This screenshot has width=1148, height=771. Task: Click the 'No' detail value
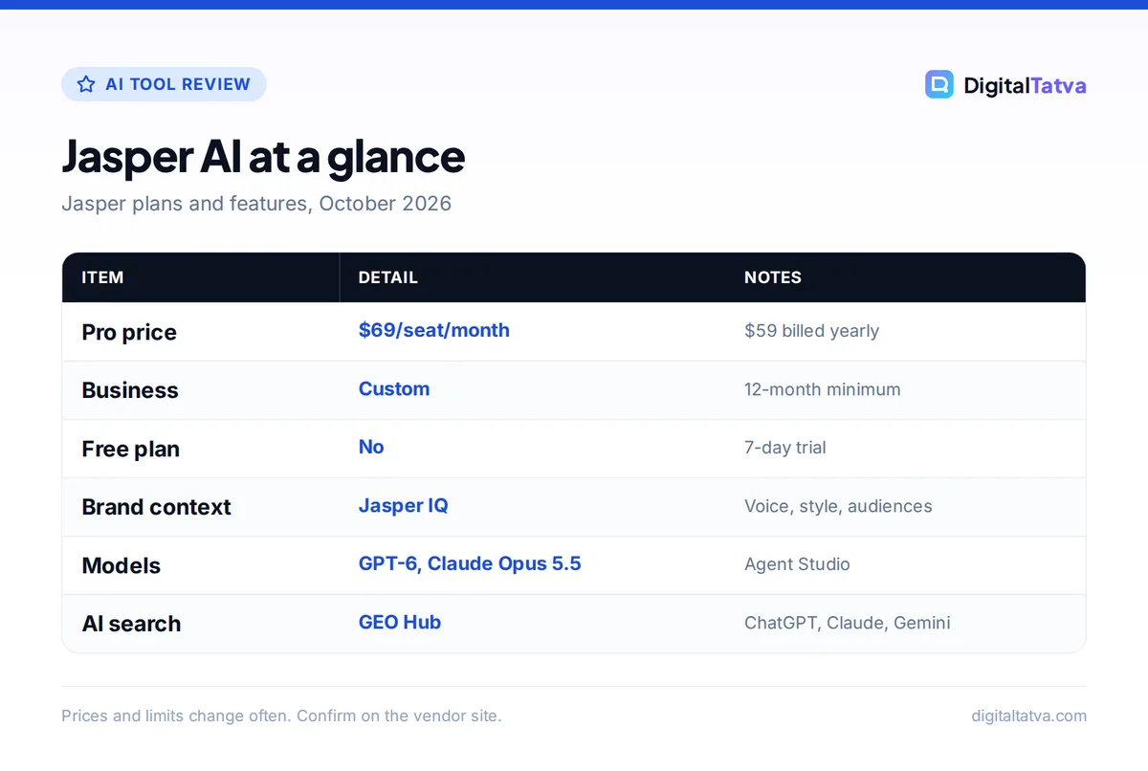pos(371,447)
